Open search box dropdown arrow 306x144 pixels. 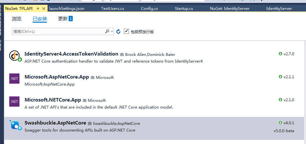pos(112,32)
